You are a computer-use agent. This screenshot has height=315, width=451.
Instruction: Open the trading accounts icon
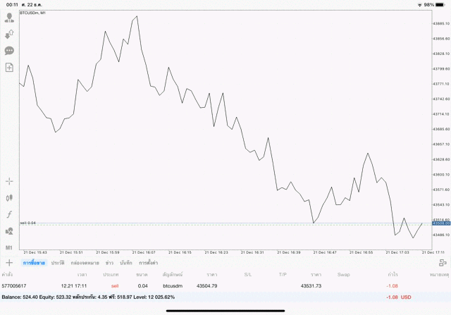(x=9, y=18)
